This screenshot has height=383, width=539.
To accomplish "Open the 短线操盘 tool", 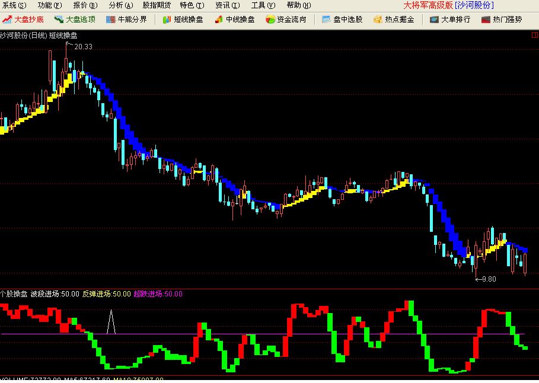I will (x=184, y=18).
